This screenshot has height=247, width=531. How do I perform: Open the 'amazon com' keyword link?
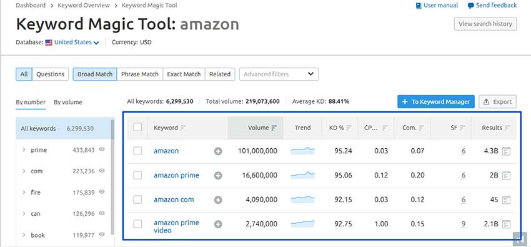click(x=174, y=199)
